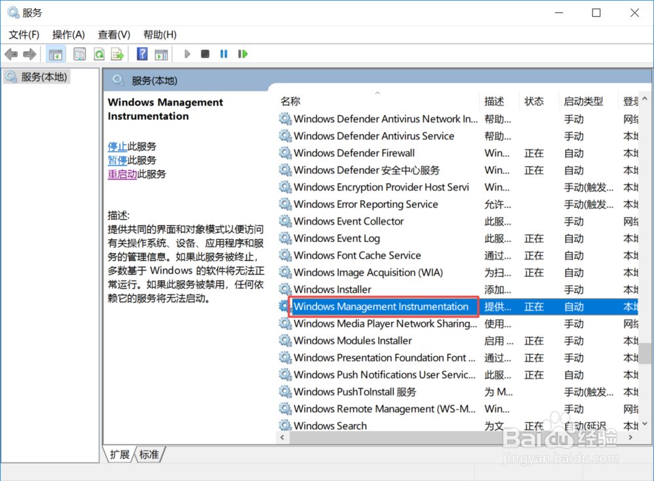Screen dimensions: 654x481
Task: Go back with the toolbar back arrow
Action: (x=11, y=54)
